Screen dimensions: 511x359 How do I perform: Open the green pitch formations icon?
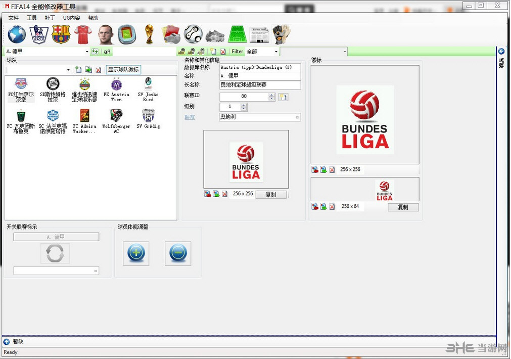click(238, 34)
